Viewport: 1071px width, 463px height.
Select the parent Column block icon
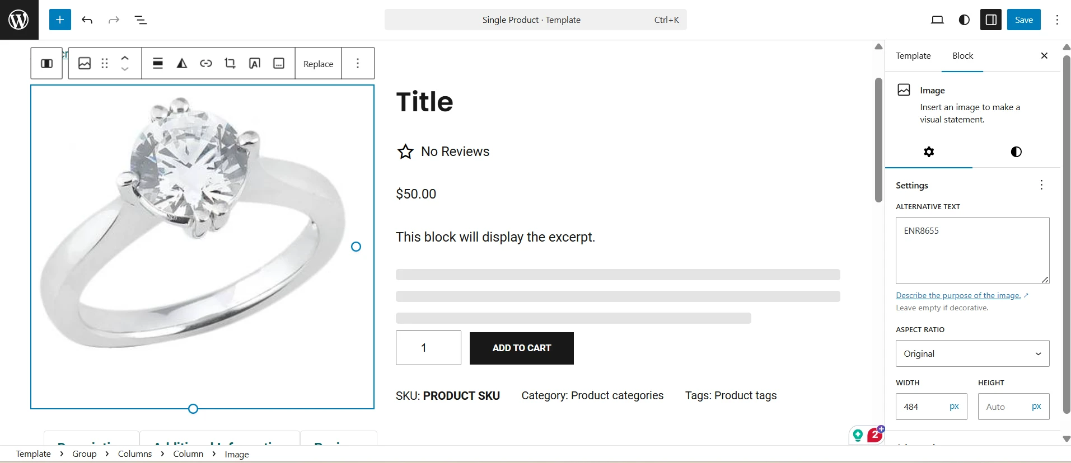[x=47, y=63]
